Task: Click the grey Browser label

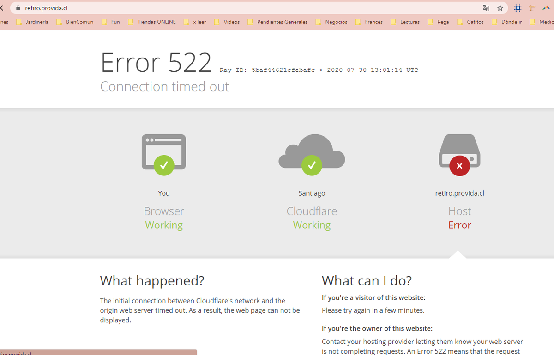Action: (164, 211)
